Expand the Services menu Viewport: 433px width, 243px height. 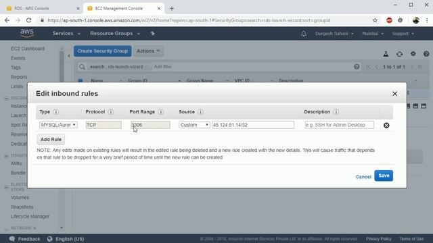pyautogui.click(x=66, y=33)
